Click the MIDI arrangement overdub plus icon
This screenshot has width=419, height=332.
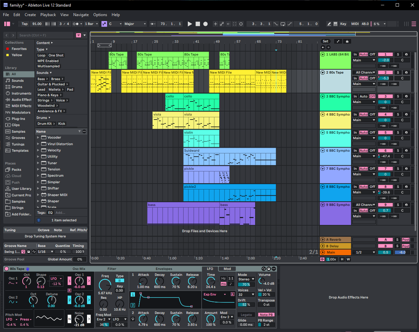click(215, 24)
